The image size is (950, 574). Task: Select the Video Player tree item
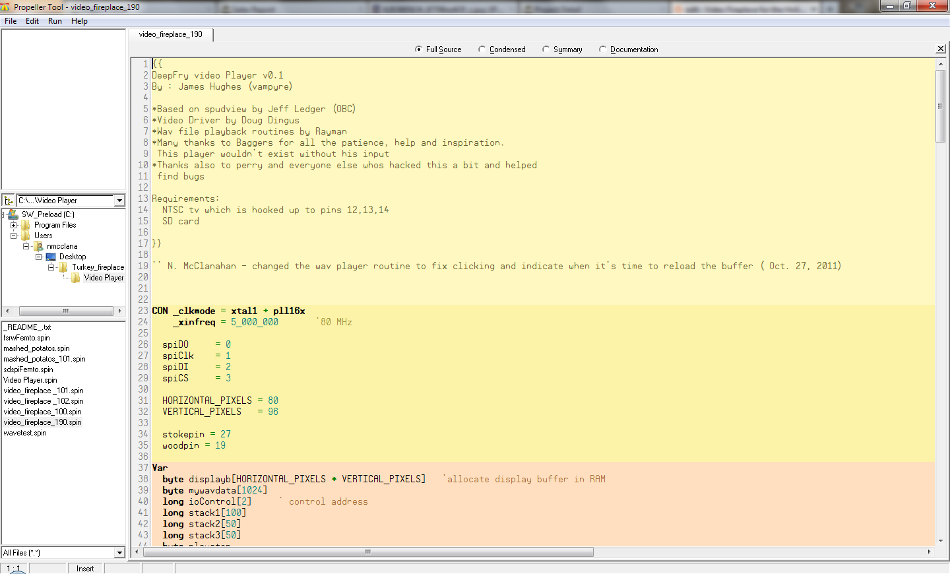click(x=104, y=278)
